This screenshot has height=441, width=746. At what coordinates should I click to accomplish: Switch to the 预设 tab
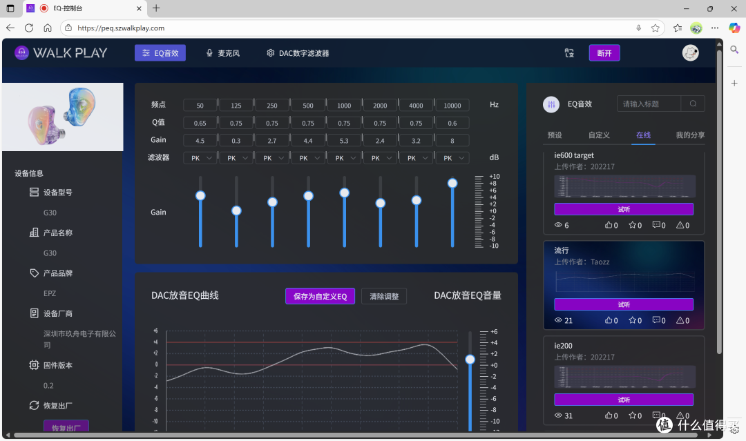[554, 135]
